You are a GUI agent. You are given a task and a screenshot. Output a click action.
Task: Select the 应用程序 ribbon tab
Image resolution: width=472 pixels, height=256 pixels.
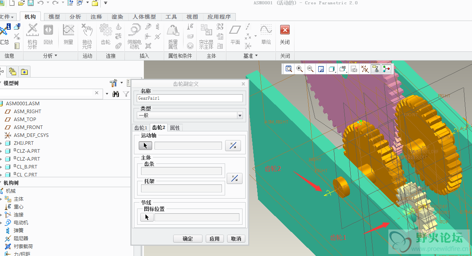(219, 17)
